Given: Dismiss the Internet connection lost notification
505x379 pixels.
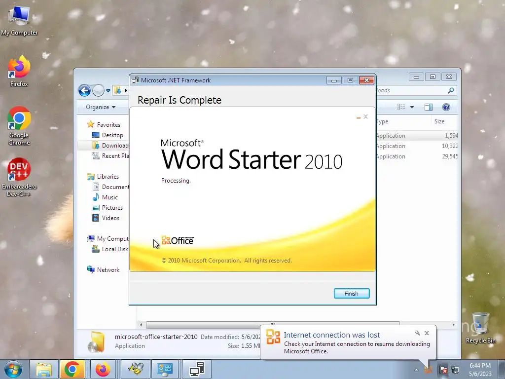Looking at the screenshot, I should (x=427, y=333).
